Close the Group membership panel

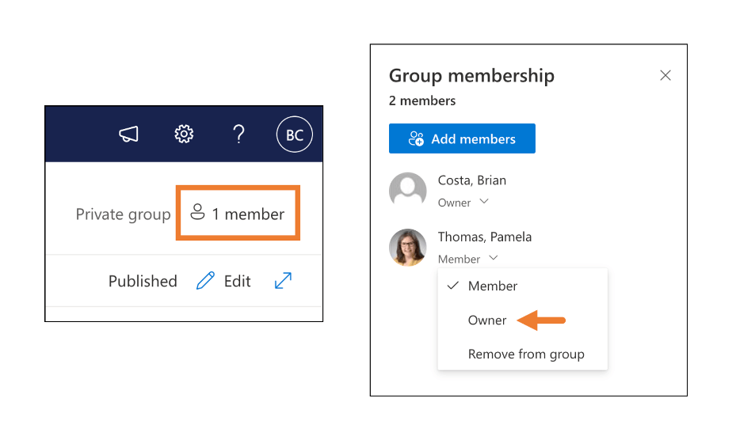tap(665, 75)
